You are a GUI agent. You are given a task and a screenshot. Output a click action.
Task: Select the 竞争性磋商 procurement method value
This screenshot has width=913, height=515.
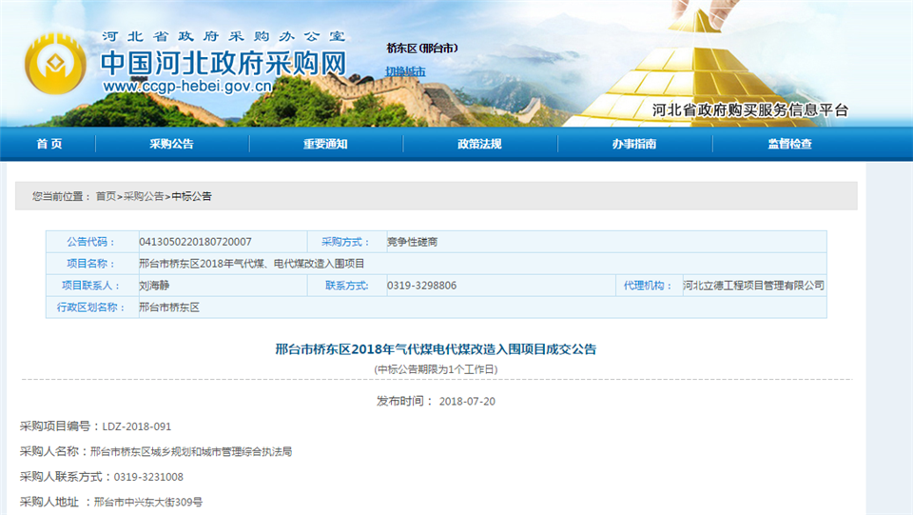tap(412, 242)
